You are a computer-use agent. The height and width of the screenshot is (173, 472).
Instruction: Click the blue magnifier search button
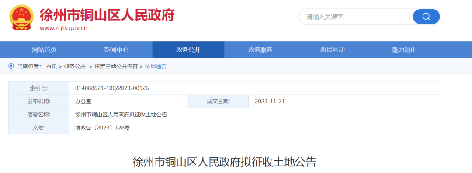(426, 17)
